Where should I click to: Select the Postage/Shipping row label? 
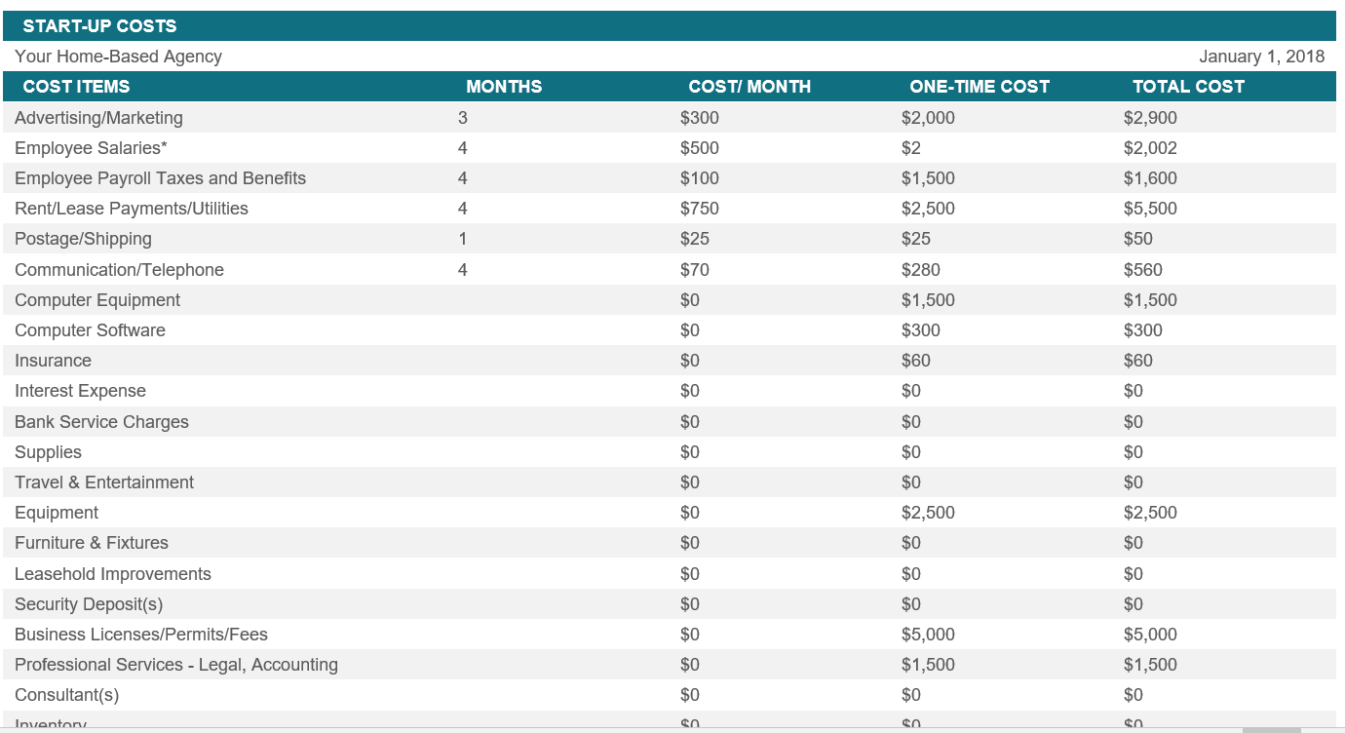coord(83,239)
